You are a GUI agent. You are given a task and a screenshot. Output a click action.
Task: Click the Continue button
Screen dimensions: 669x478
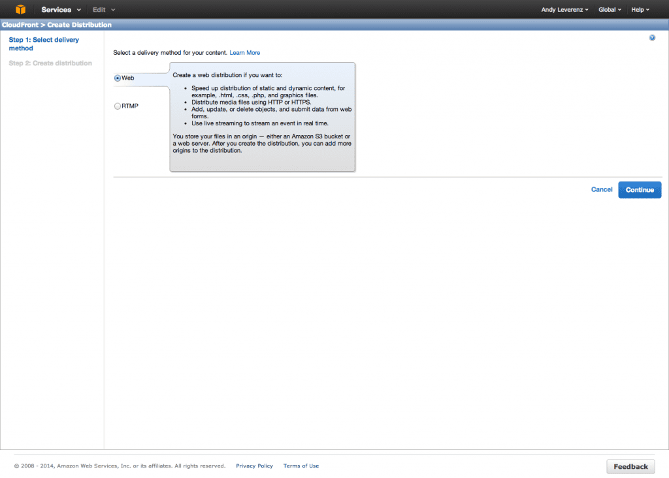pos(639,189)
